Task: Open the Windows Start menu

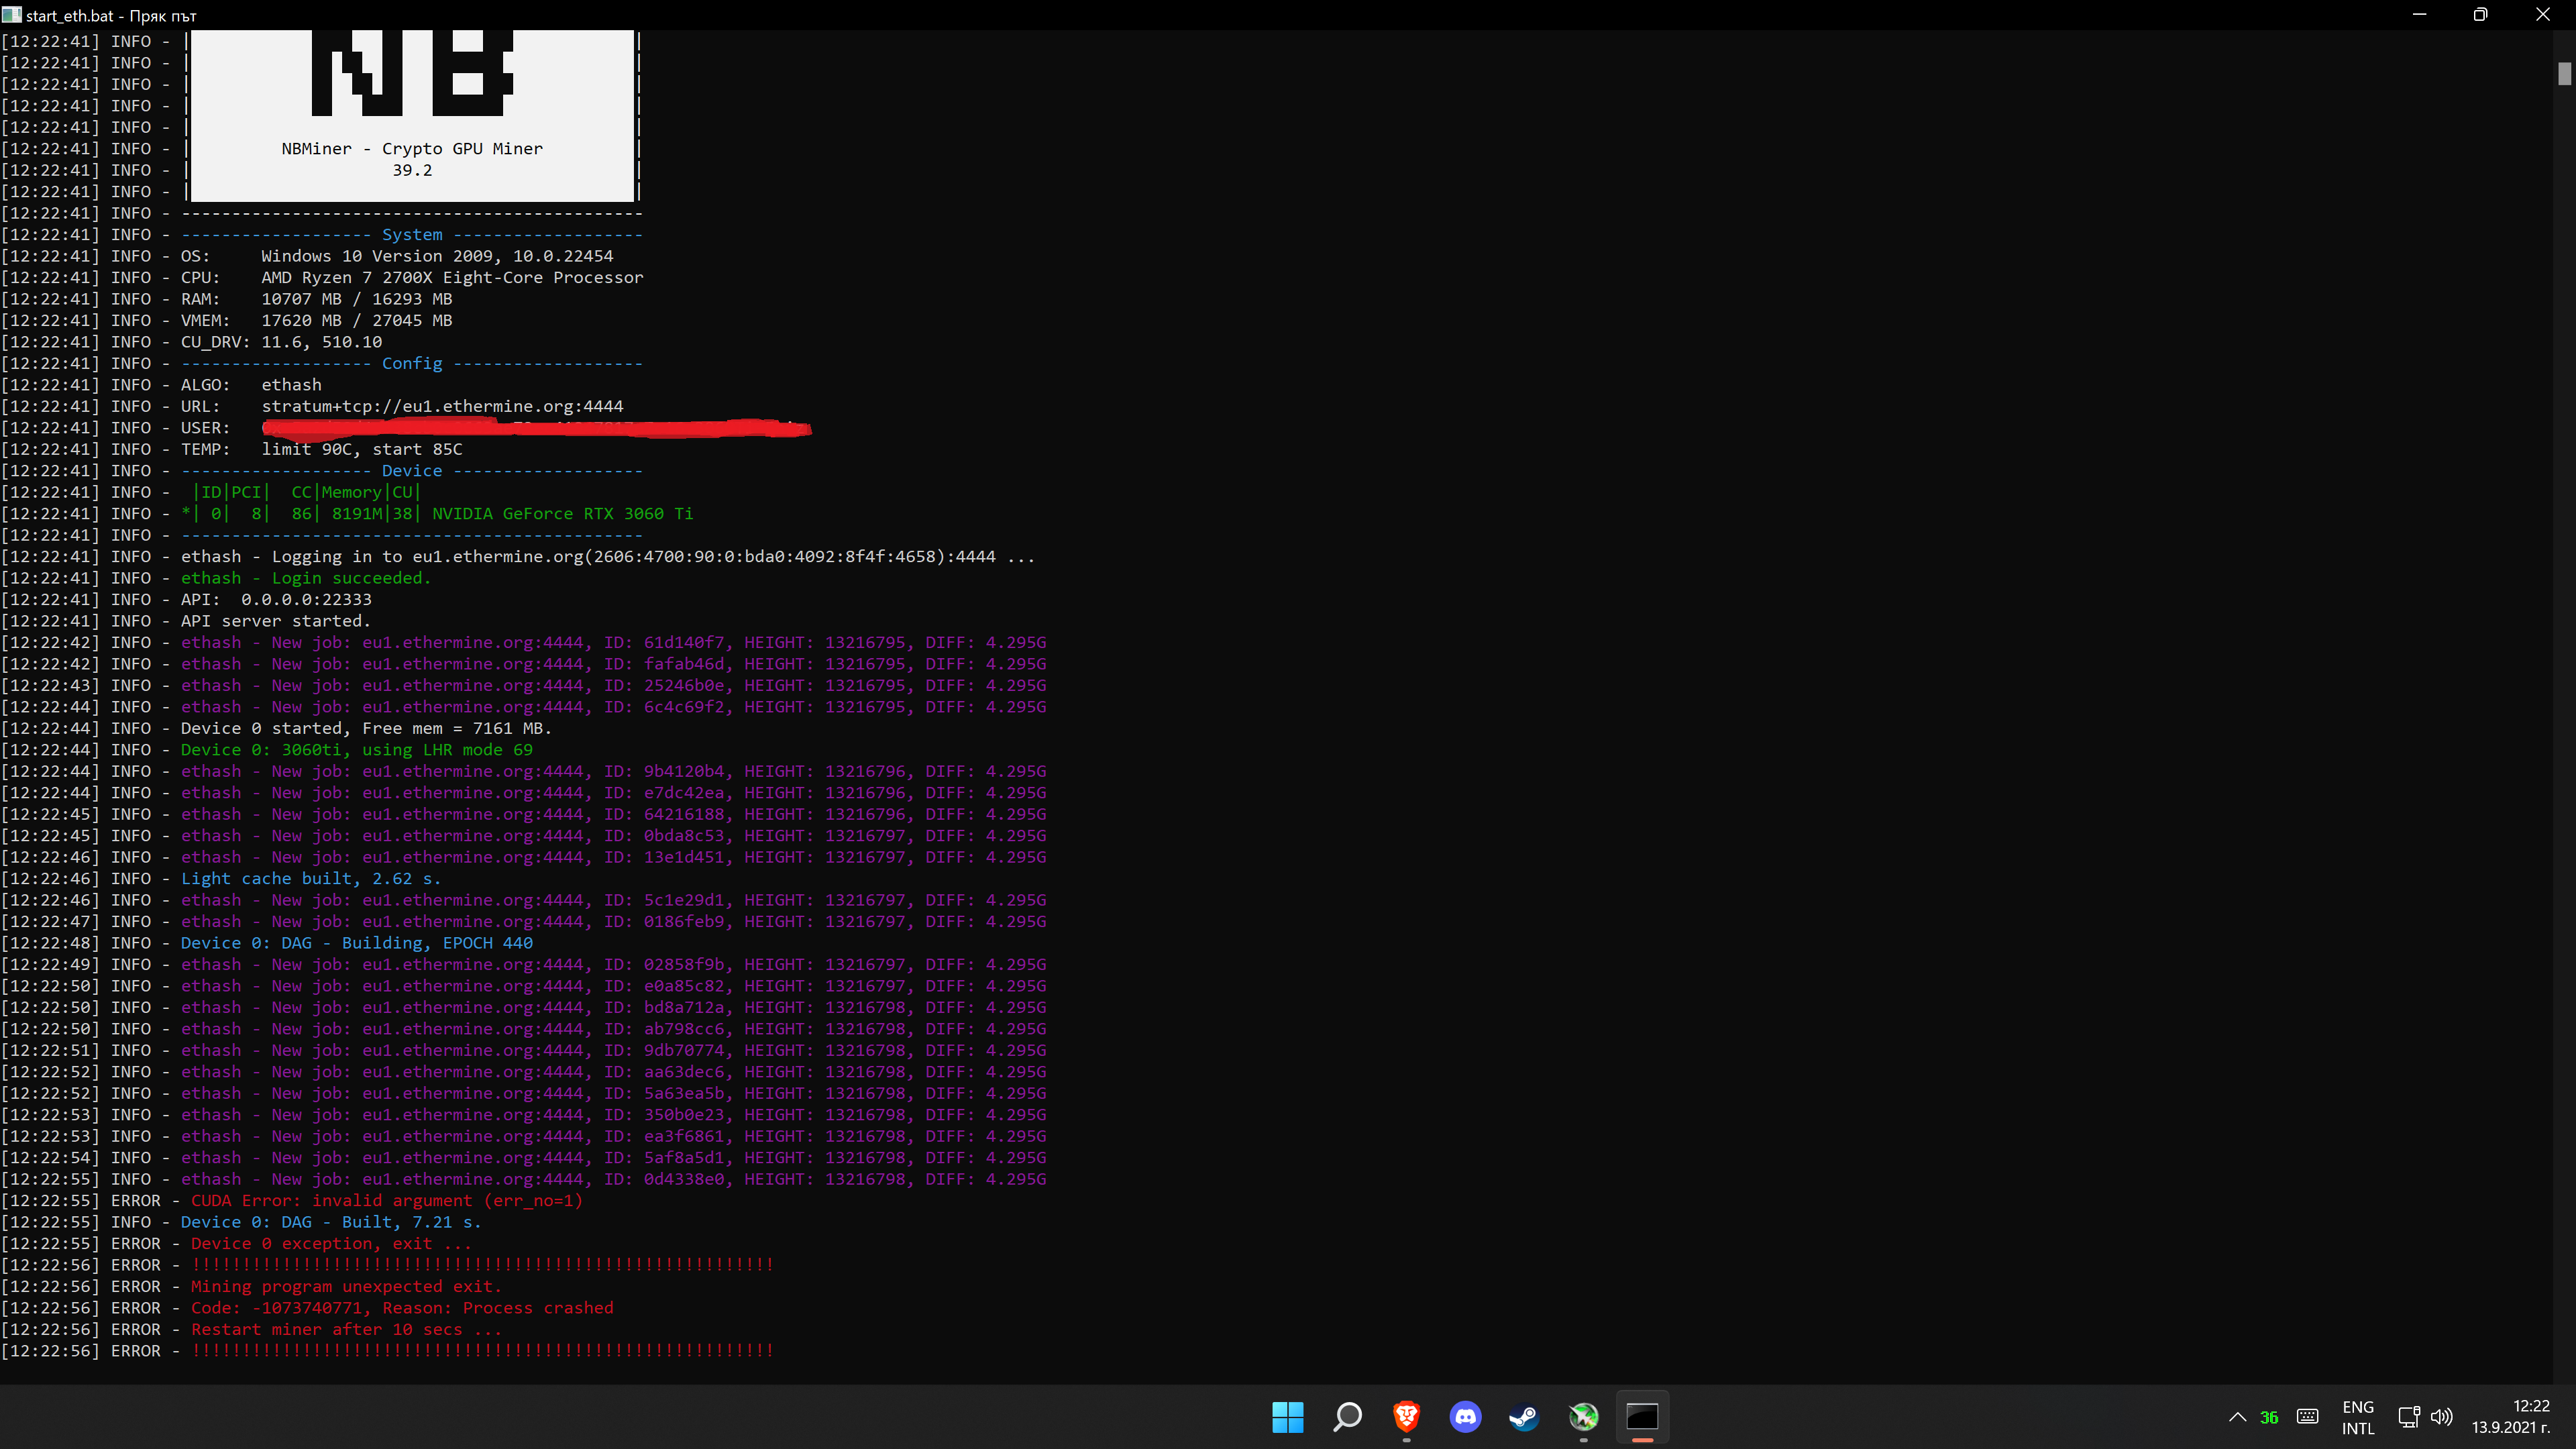Action: click(1288, 1417)
